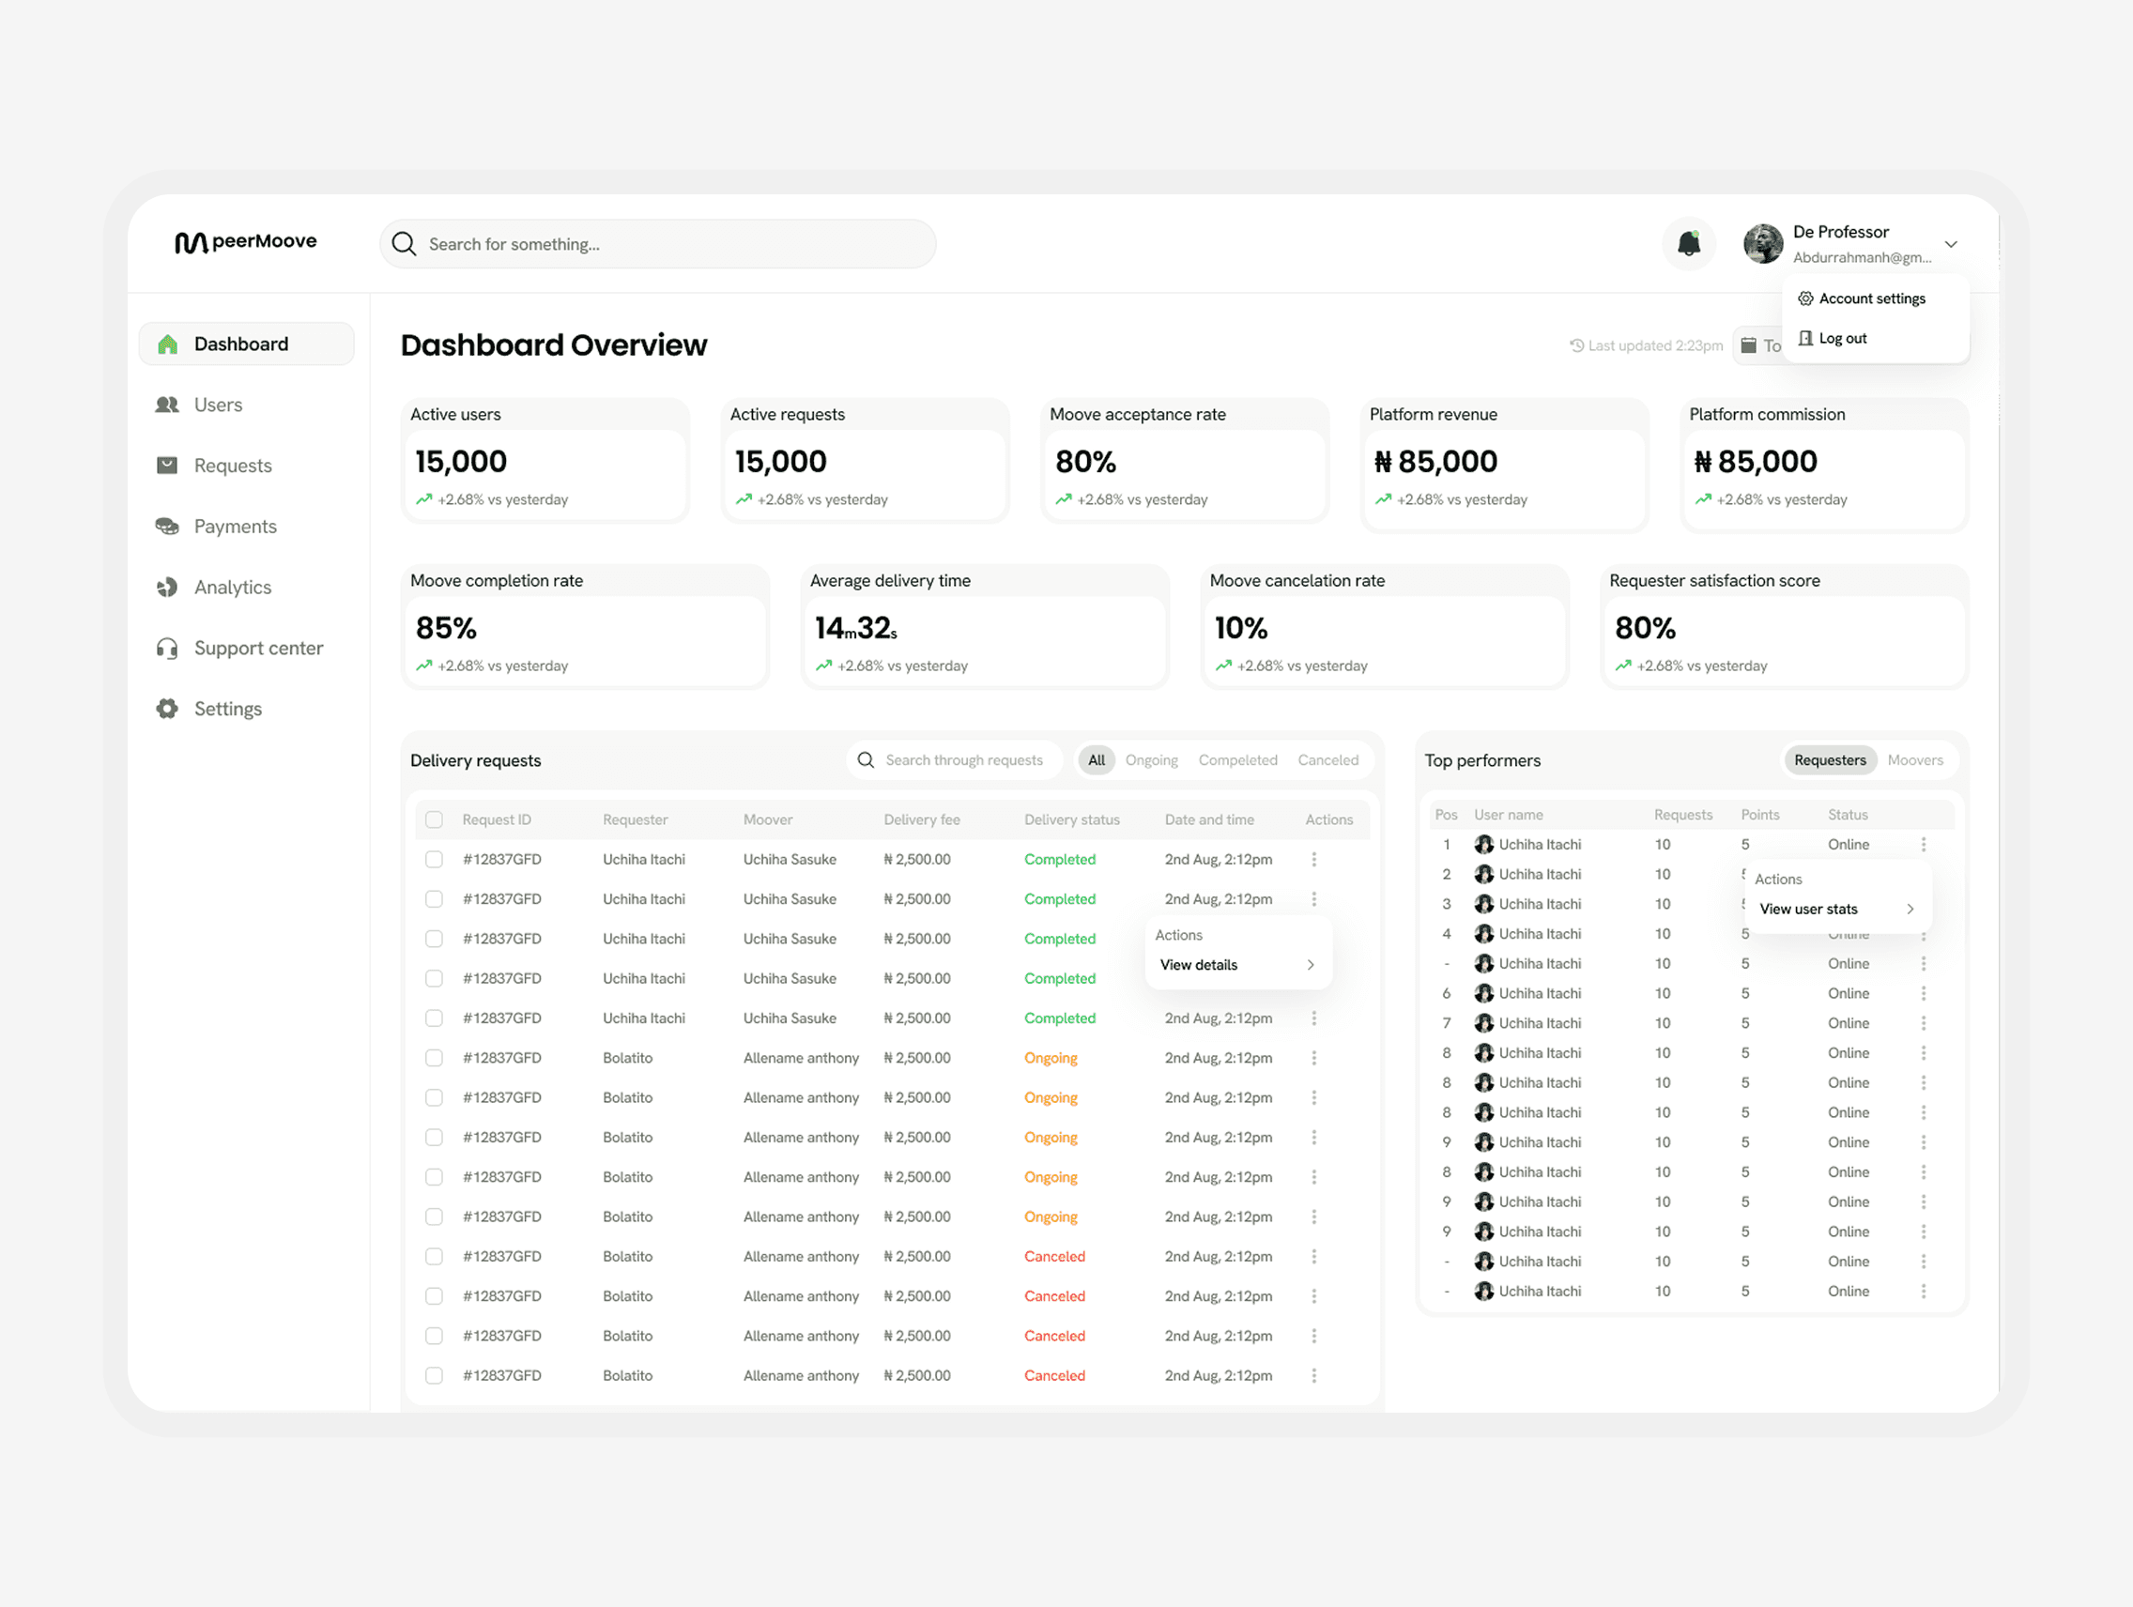The image size is (2133, 1607).
Task: Open Settings using the gear icon
Action: pos(166,709)
